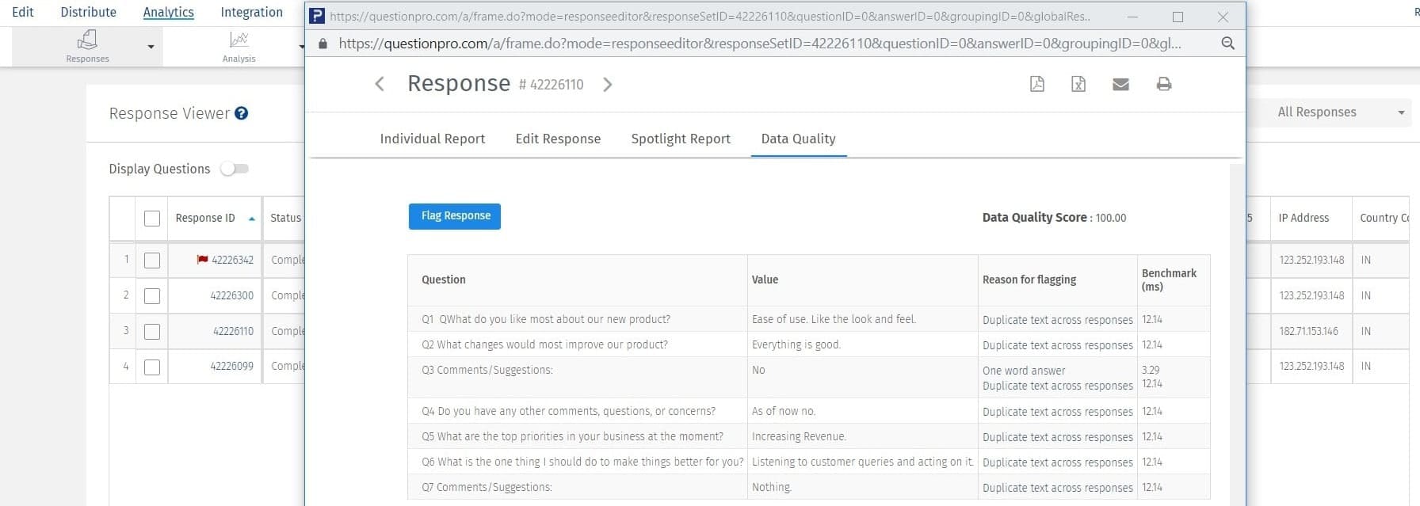Toggle Display Questions switch
The image size is (1420, 506).
[235, 169]
